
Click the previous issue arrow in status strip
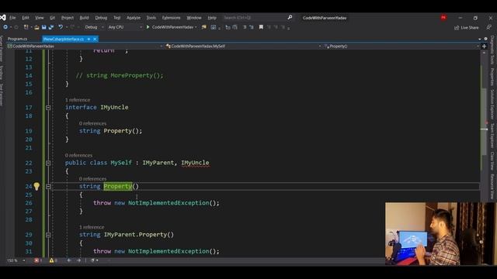[x=69, y=260]
